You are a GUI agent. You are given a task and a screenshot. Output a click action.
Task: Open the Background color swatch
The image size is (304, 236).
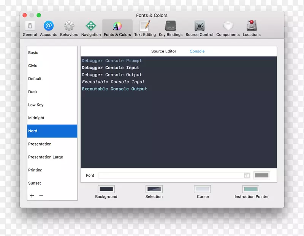pyautogui.click(x=106, y=189)
